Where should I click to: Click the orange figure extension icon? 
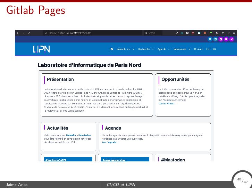[205, 33]
